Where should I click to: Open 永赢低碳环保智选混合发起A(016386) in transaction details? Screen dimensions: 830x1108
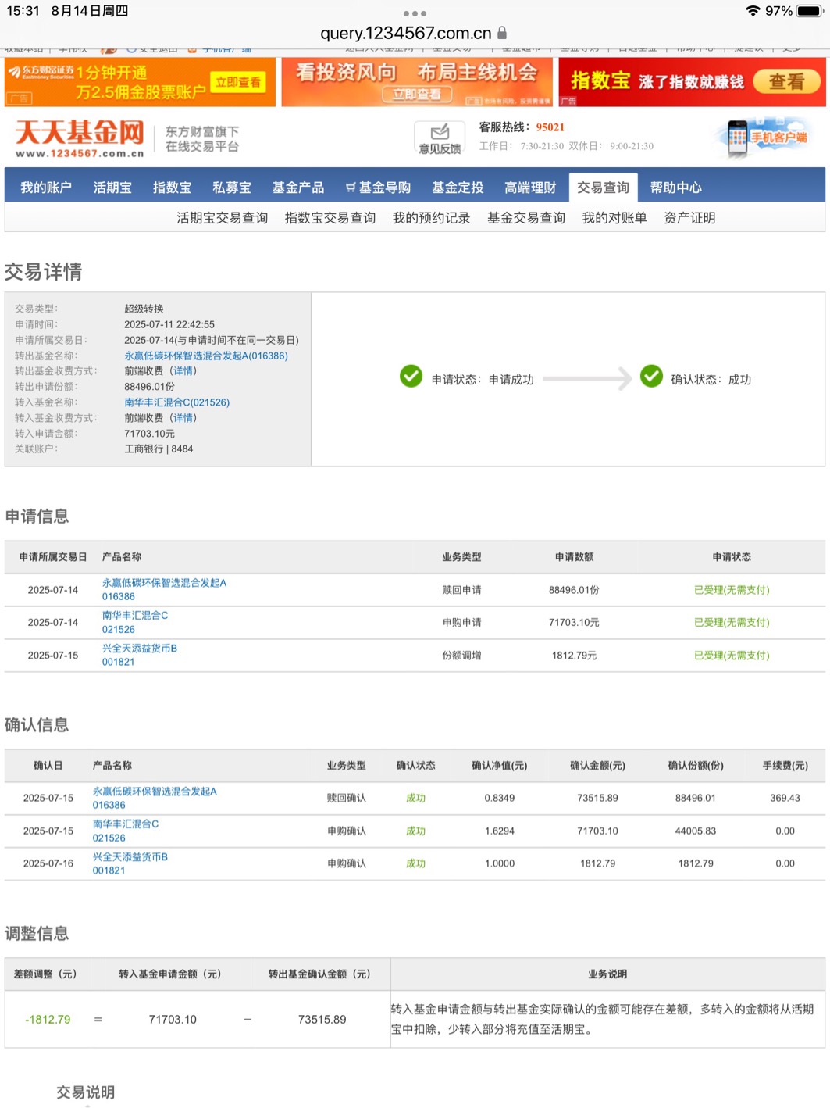206,356
